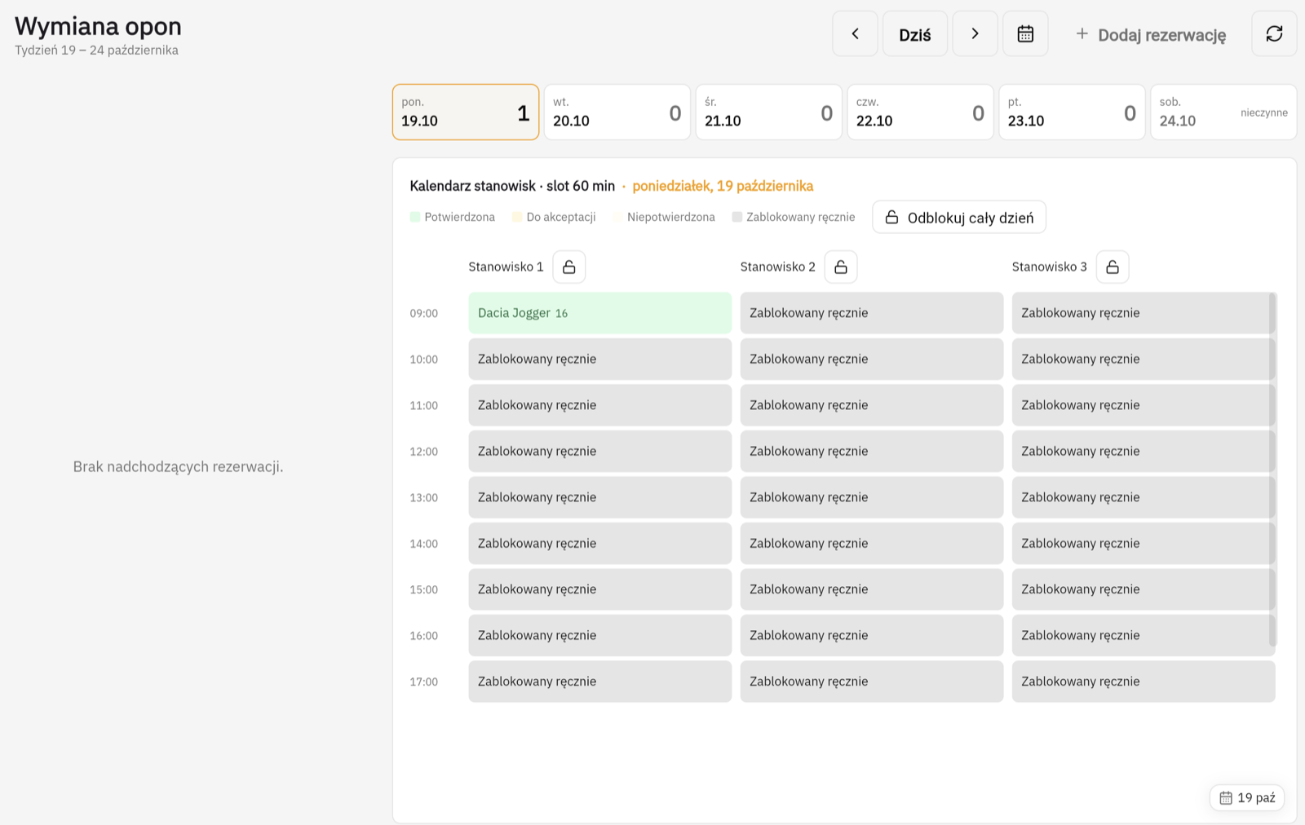This screenshot has height=825, width=1305.
Task: Click Potwierdzona legend color swatch
Action: 415,217
